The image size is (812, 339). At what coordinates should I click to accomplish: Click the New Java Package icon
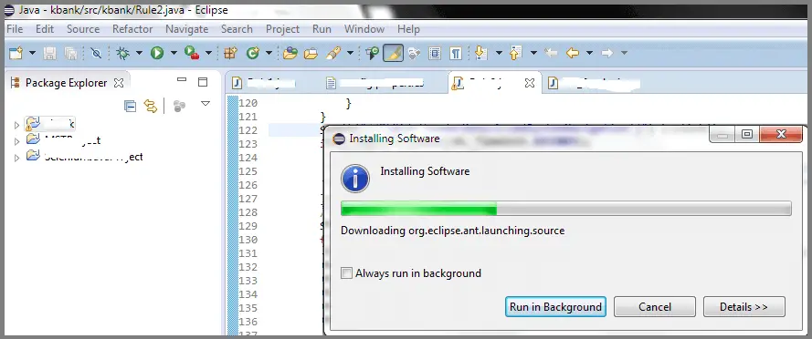click(x=230, y=53)
